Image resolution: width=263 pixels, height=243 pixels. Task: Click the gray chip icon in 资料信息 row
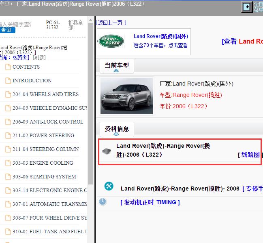107,151
